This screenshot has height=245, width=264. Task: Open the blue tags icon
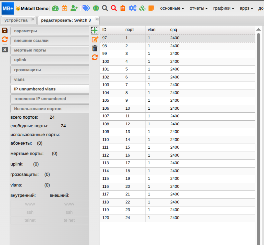point(86,8)
